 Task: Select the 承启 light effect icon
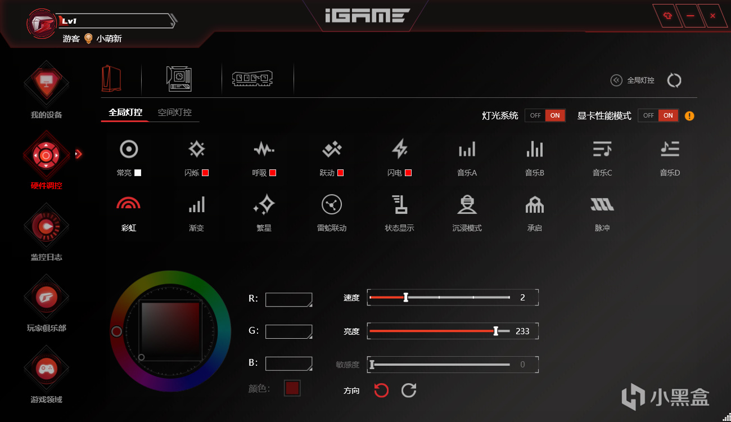pos(535,204)
